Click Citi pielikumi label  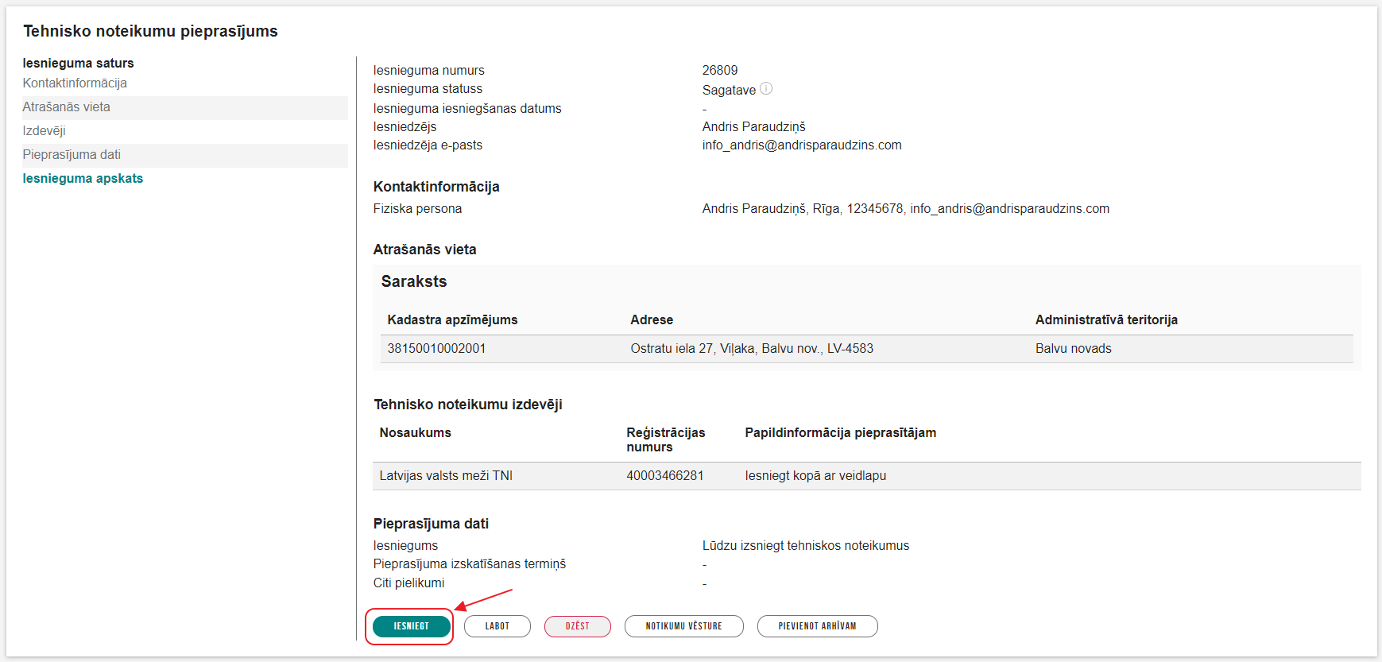408,583
